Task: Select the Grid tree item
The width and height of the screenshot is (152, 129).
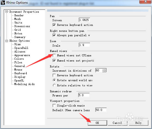Action: pos(17,30)
